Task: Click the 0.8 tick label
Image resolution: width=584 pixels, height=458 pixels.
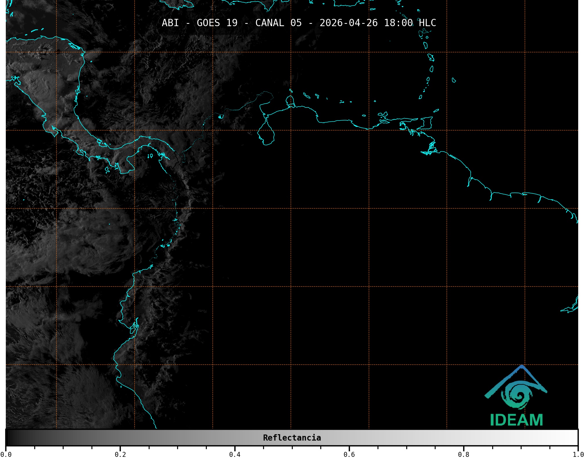Action: pyautogui.click(x=463, y=454)
